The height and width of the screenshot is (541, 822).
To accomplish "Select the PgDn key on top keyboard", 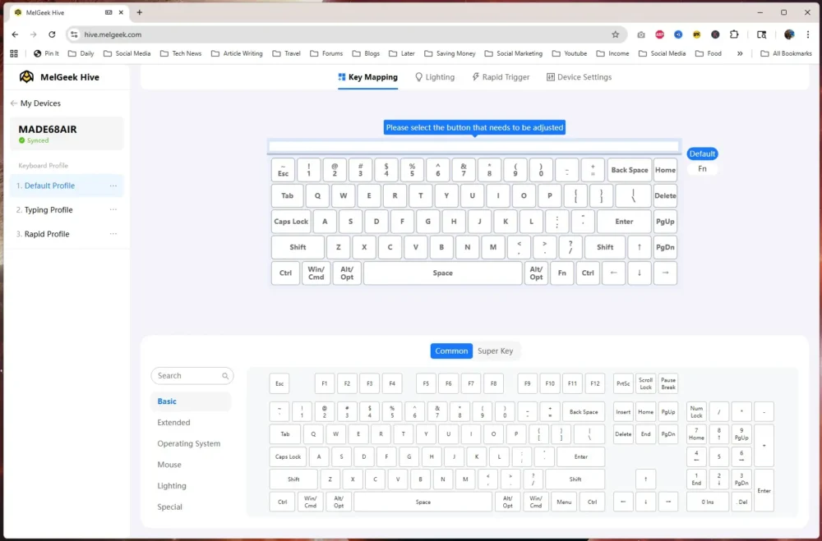I will coord(665,247).
